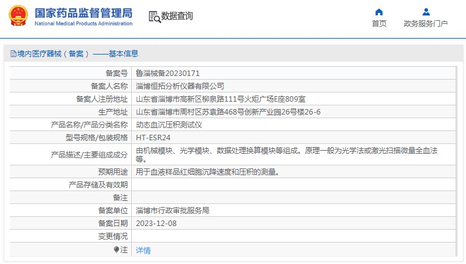The height and width of the screenshot is (264, 466).
Task: Select filing unit 淄博市行政审批服务局
Action: pyautogui.click(x=172, y=210)
